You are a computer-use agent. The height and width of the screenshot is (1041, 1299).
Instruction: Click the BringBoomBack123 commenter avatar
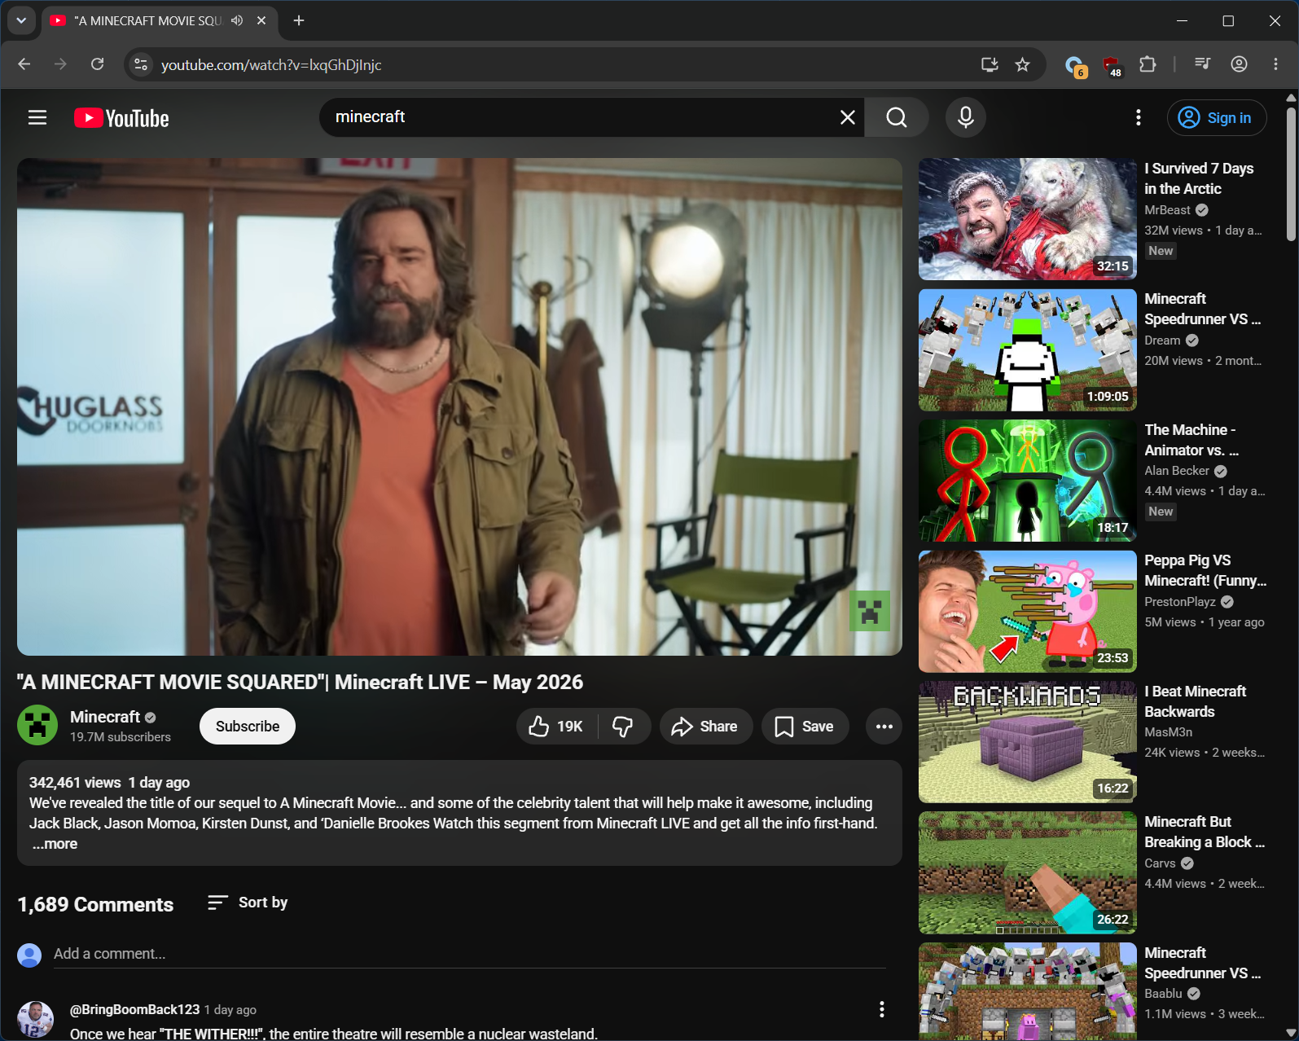coord(36,1020)
